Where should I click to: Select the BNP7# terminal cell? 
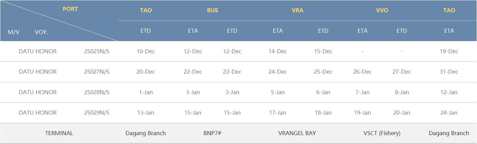click(x=212, y=133)
